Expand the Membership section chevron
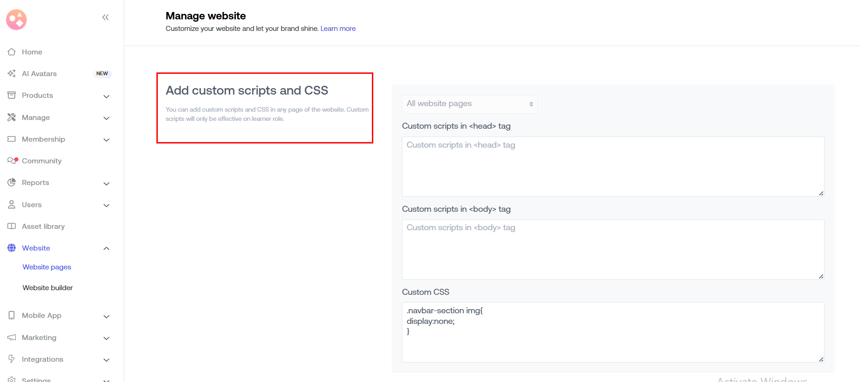This screenshot has height=382, width=861. [106, 140]
